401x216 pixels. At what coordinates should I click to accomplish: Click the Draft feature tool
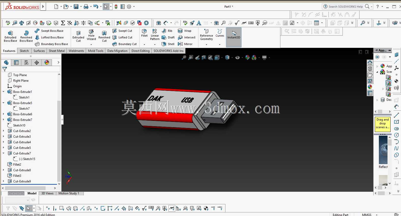coord(168,37)
